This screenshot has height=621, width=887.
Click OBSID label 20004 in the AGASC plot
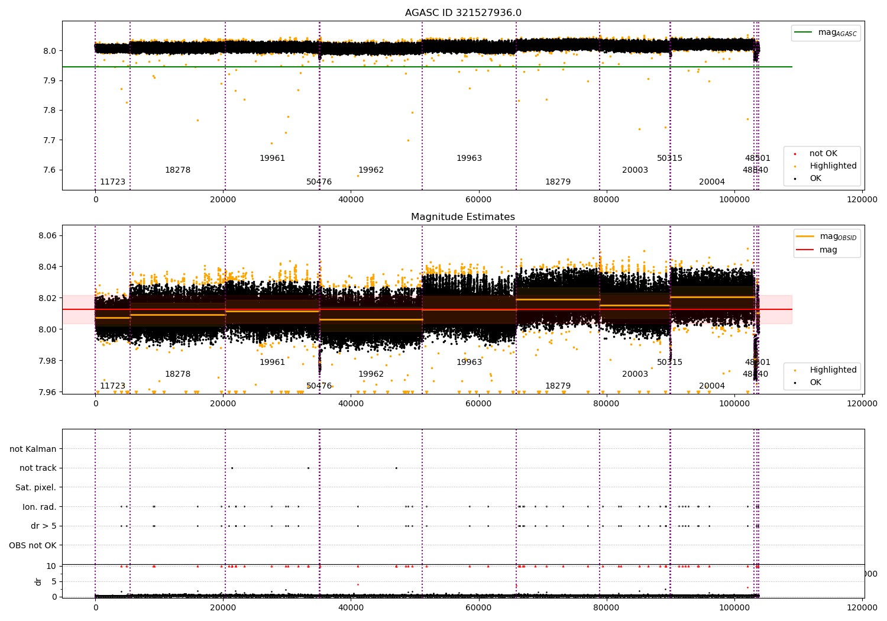(x=712, y=182)
